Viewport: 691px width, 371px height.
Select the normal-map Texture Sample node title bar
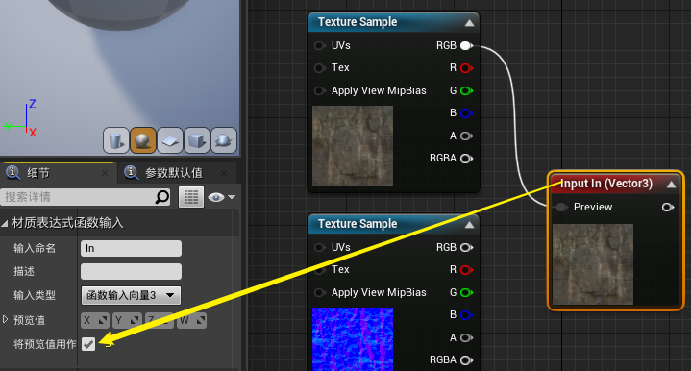(x=393, y=224)
